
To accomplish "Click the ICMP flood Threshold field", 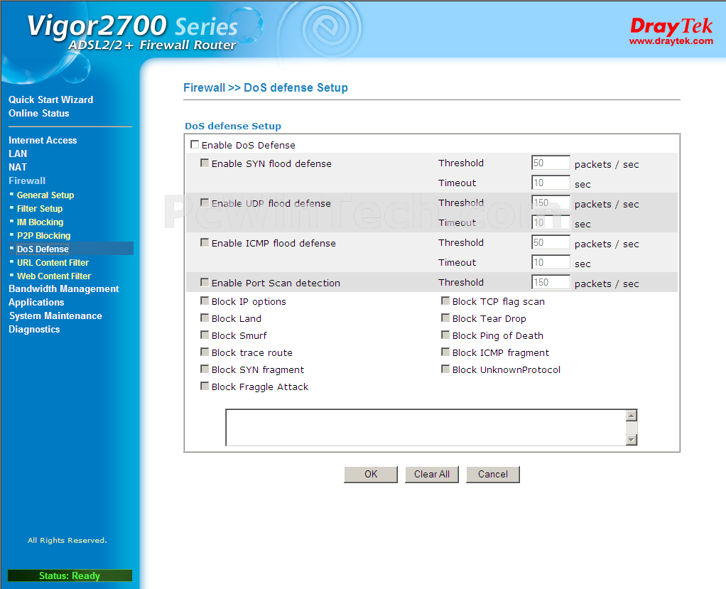I will coord(551,243).
